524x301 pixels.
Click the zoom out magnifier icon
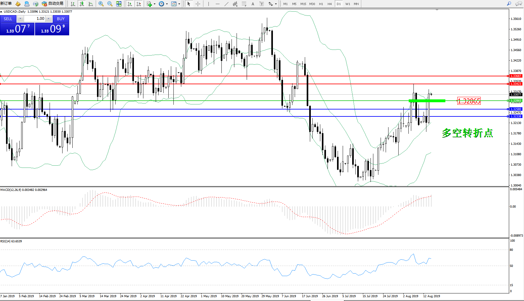(x=110, y=4)
